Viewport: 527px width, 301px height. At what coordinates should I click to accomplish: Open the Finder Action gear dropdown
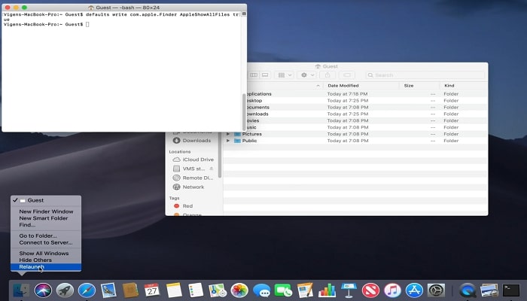coord(308,75)
